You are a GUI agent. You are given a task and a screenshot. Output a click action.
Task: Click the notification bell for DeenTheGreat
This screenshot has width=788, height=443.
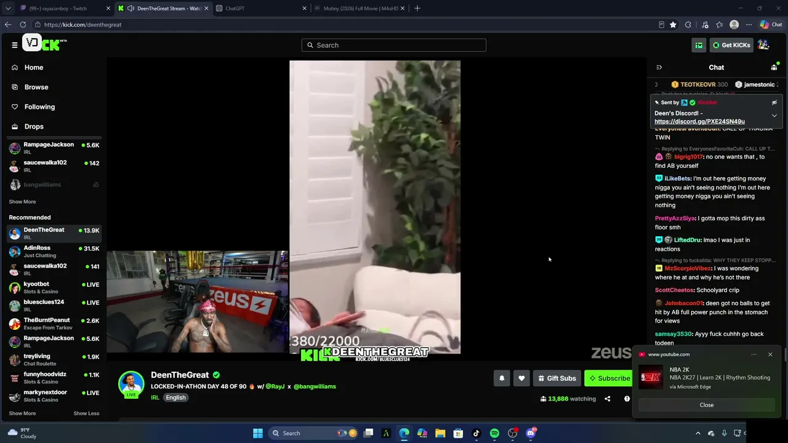tap(502, 378)
